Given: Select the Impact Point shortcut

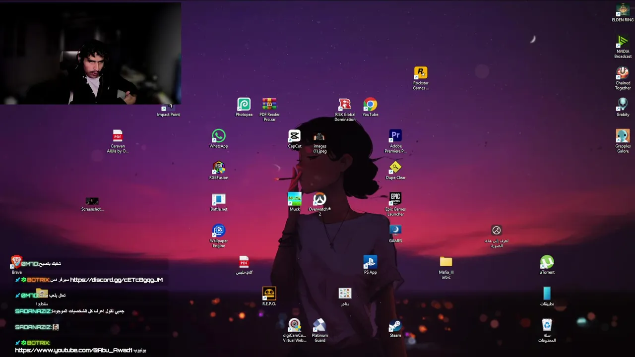Looking at the screenshot, I should pos(168,110).
